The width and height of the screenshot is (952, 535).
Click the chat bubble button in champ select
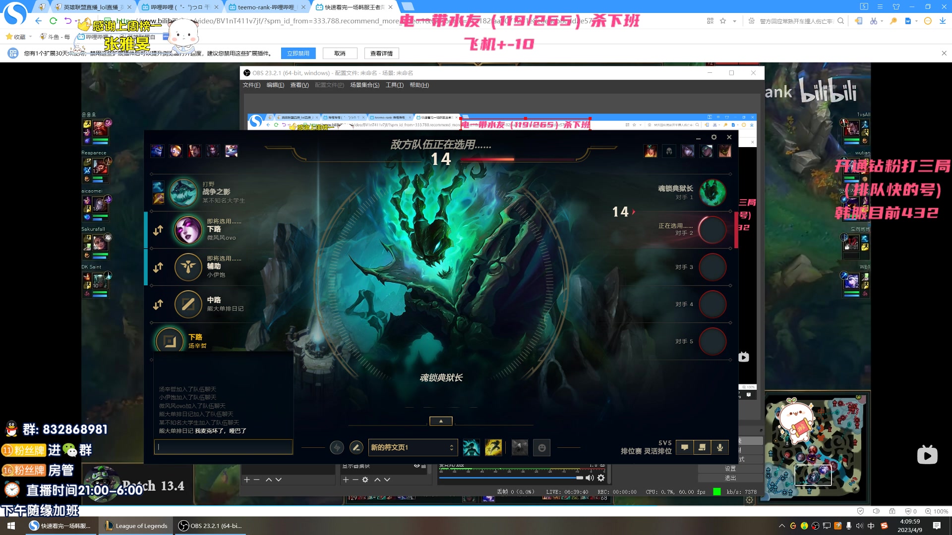[684, 447]
